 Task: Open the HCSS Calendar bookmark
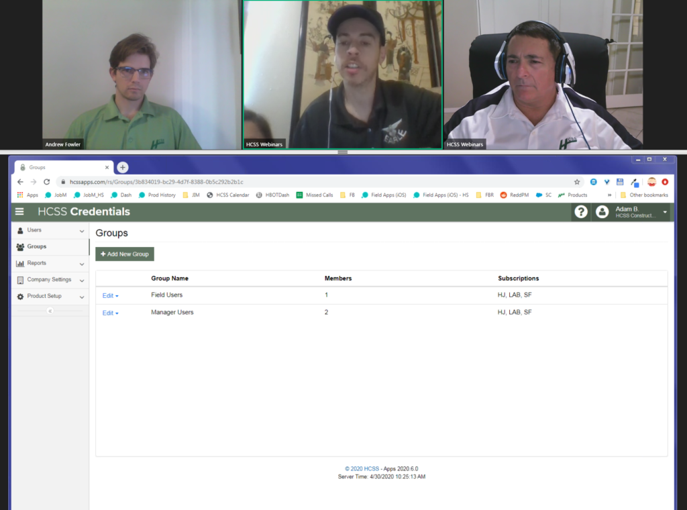tap(228, 195)
